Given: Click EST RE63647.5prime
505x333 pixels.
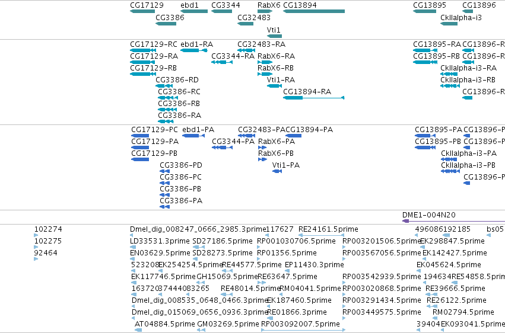Looking at the screenshot, I should [262, 283].
